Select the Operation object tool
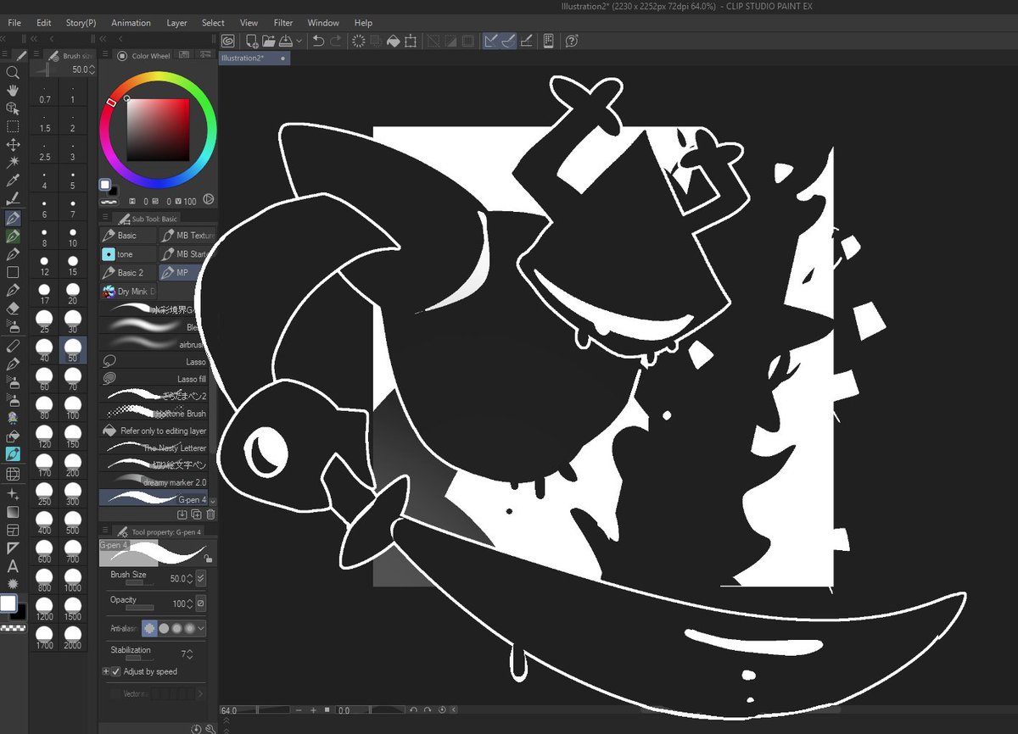 tap(13, 108)
